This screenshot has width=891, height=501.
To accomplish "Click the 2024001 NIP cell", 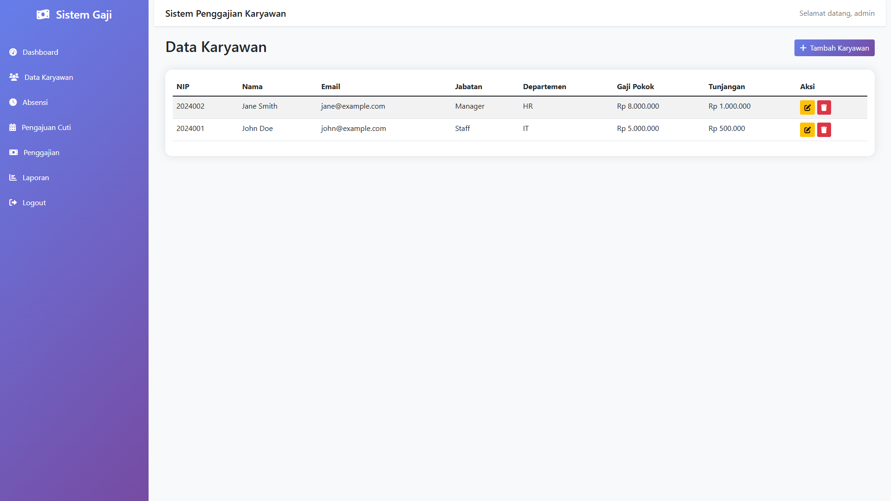I will pyautogui.click(x=190, y=129).
